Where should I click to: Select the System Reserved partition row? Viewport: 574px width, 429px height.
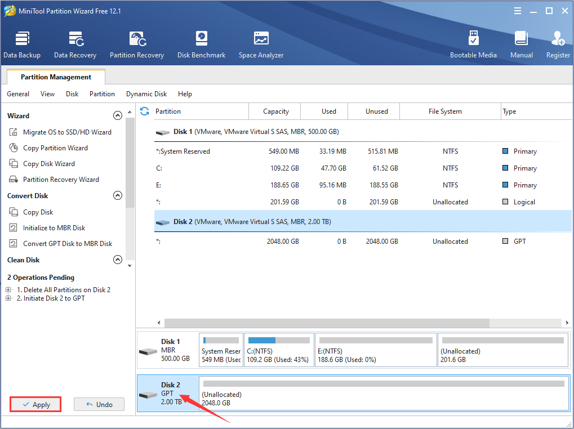362,151
